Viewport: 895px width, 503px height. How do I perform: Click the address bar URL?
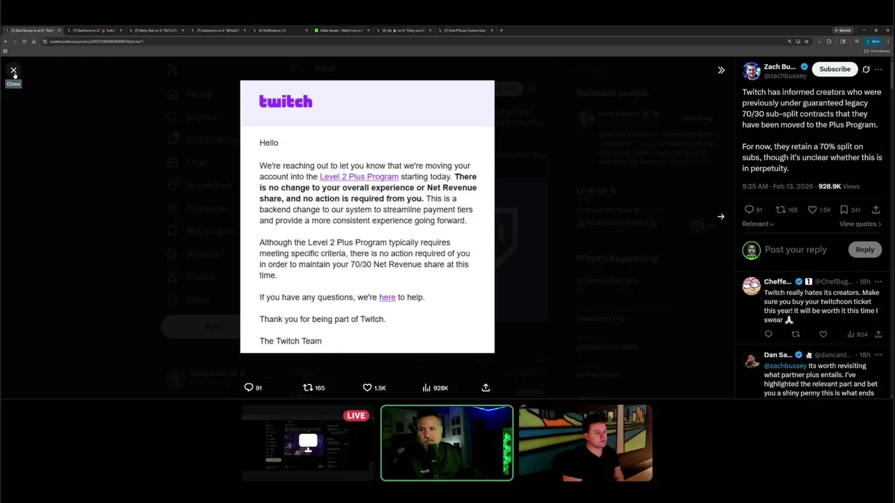coord(96,41)
